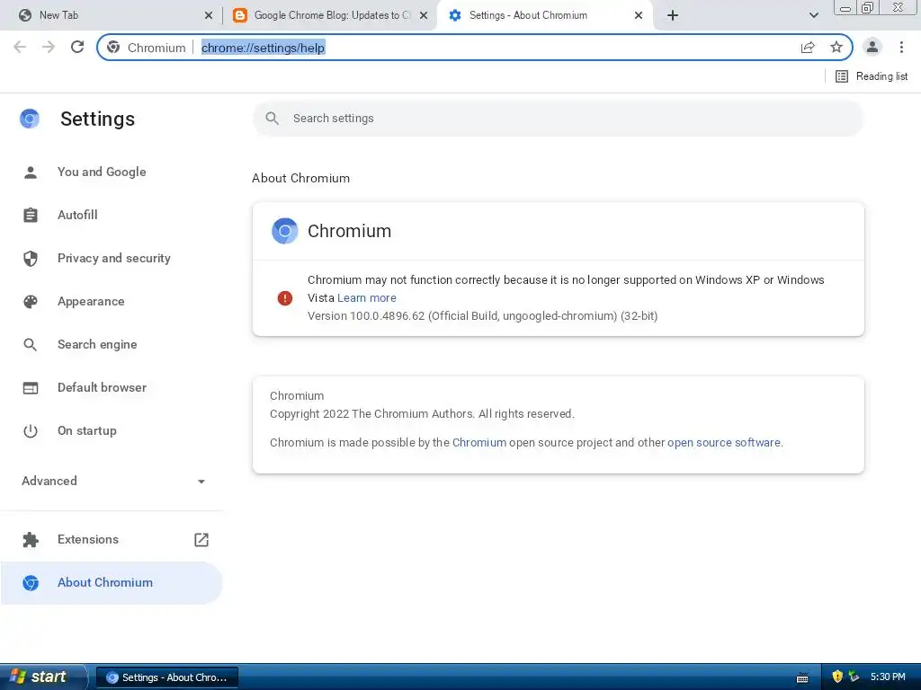Image resolution: width=921 pixels, height=690 pixels.
Task: Expand the Advanced section
Action: [112, 482]
